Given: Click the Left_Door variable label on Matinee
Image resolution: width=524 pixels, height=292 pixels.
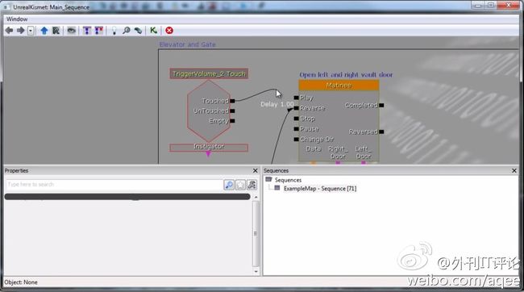Looking at the screenshot, I should pyautogui.click(x=364, y=152).
